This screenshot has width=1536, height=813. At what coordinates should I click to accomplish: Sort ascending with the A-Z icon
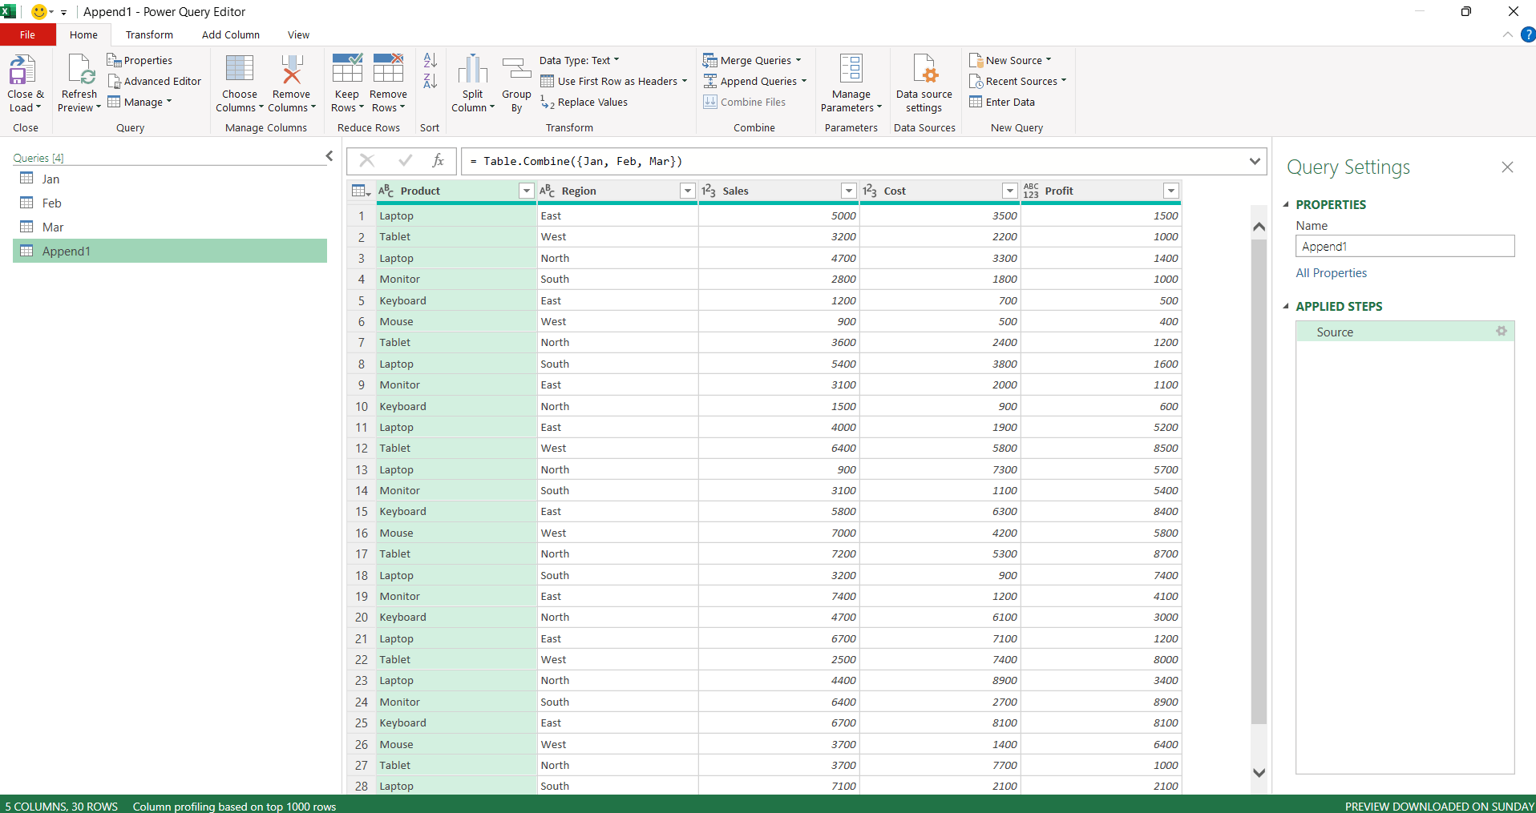430,60
